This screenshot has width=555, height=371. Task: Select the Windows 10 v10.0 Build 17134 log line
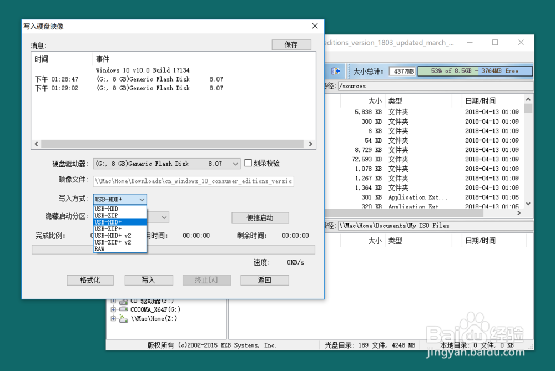(x=143, y=70)
